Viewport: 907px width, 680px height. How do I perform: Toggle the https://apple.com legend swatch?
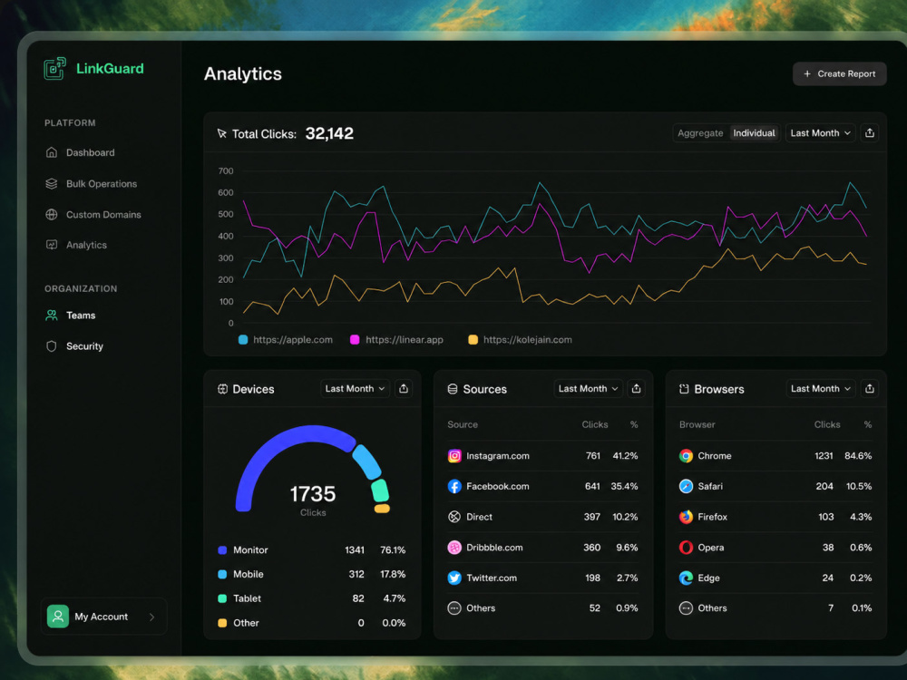(x=243, y=340)
